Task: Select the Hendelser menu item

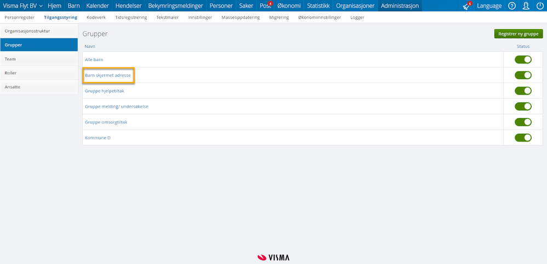Action: pyautogui.click(x=129, y=6)
